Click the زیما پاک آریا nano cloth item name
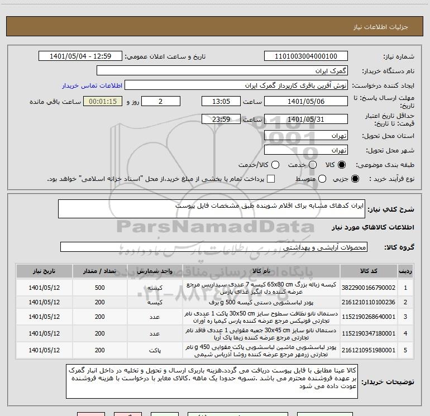This screenshot has width=430, height=416. pyautogui.click(x=261, y=334)
